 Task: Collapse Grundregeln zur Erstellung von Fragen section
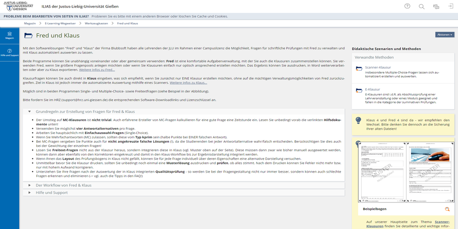click(184, 112)
